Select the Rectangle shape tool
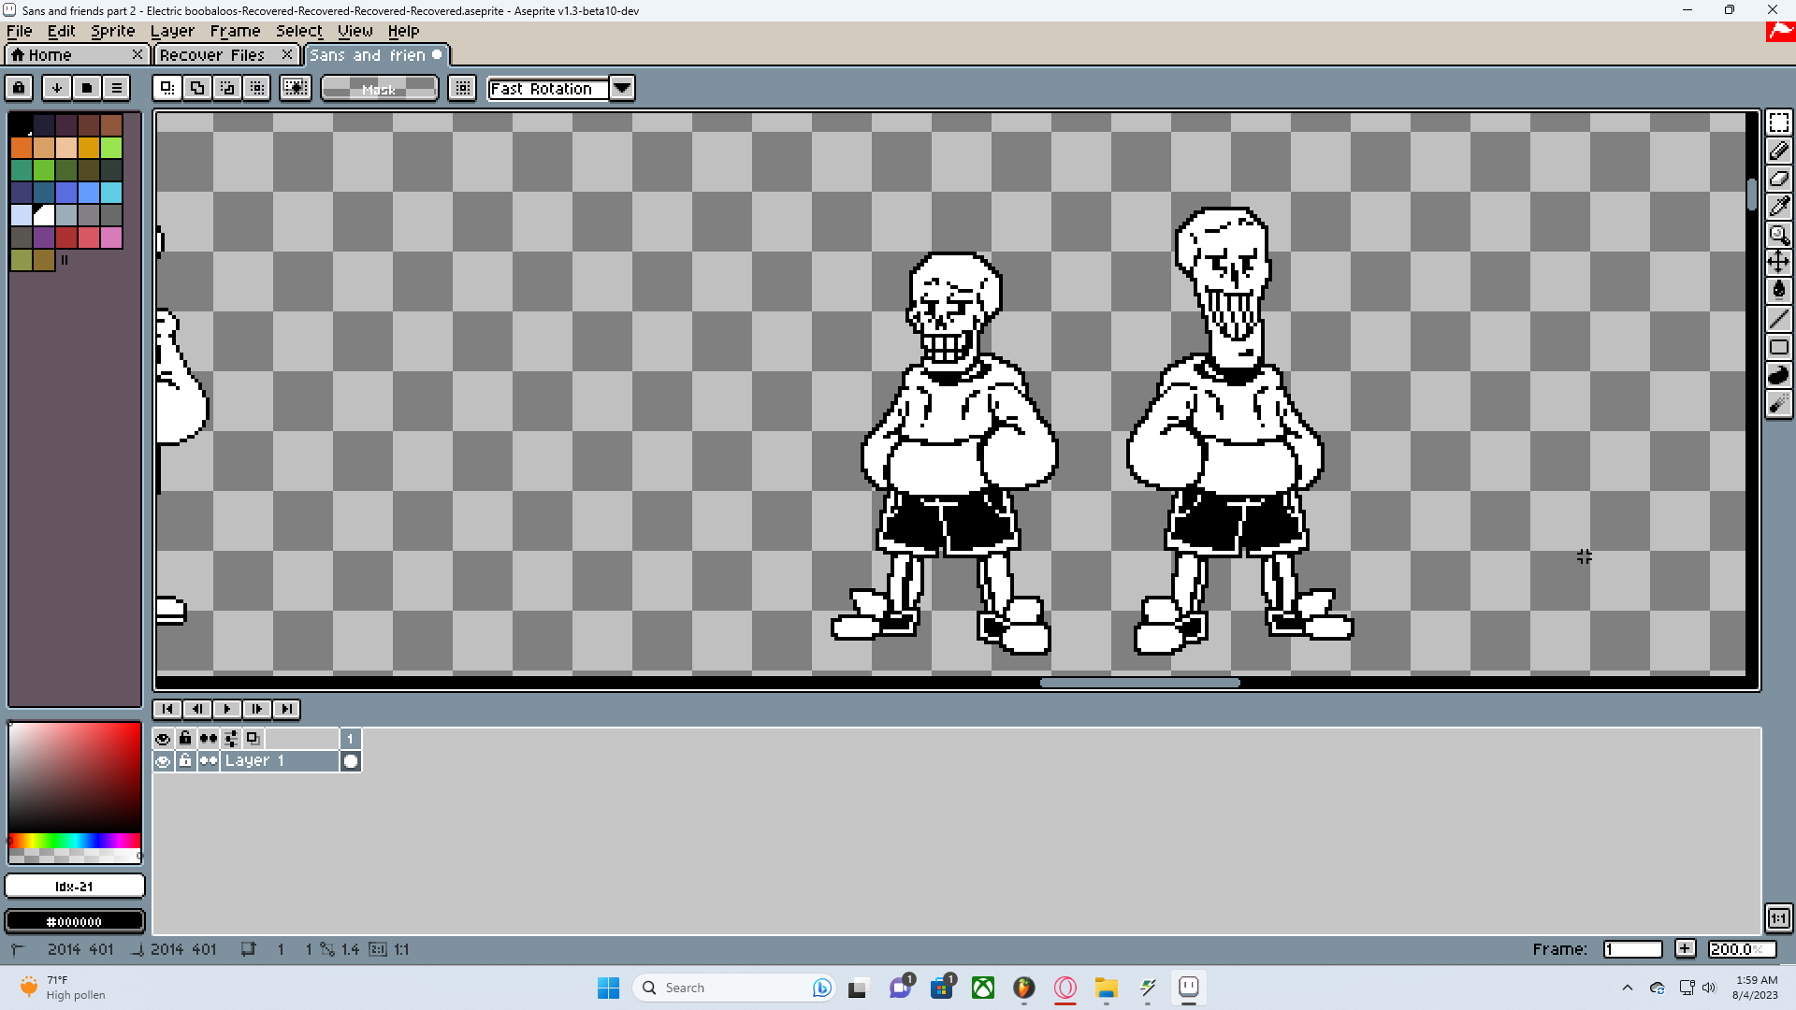The height and width of the screenshot is (1010, 1796). pos(1778,347)
